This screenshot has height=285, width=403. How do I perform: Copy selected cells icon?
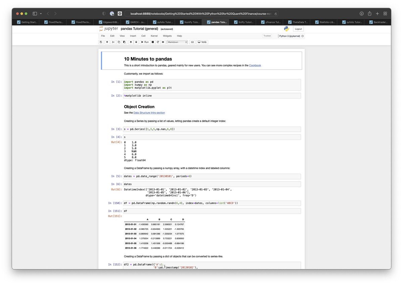point(119,42)
